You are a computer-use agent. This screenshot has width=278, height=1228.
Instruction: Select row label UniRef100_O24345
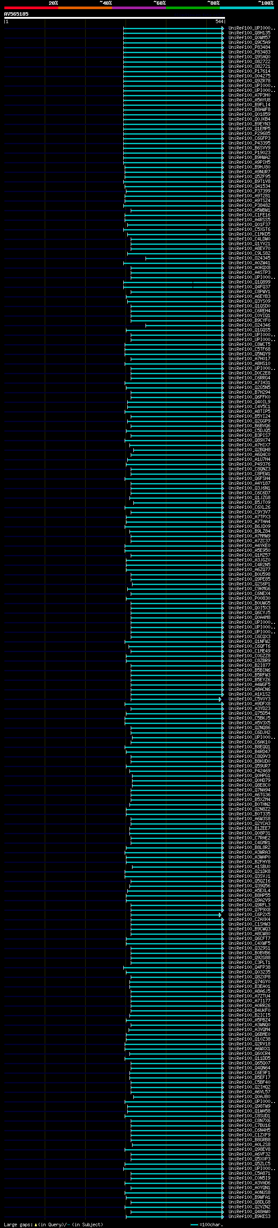249,258
